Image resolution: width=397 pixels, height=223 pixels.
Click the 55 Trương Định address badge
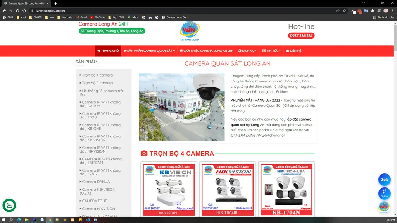click(x=112, y=31)
